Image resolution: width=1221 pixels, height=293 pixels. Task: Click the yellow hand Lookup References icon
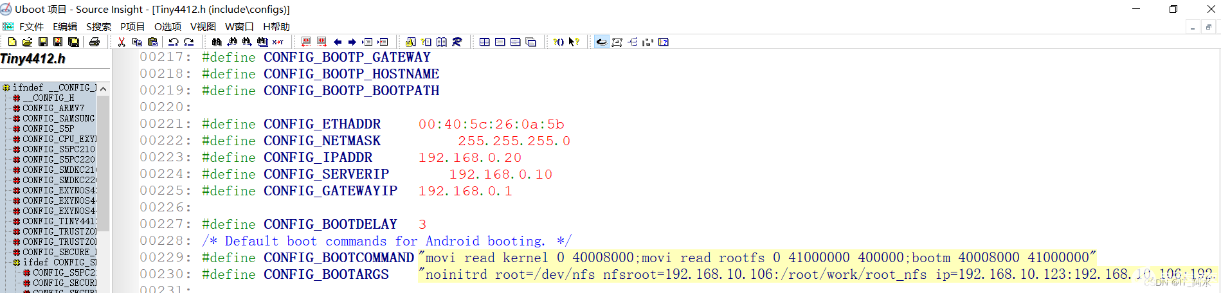411,42
